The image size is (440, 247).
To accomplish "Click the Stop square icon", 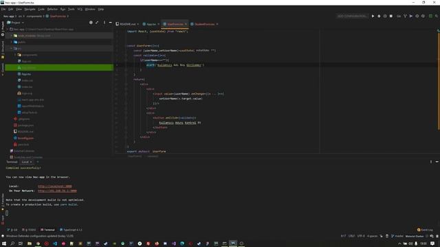I will [391, 16].
